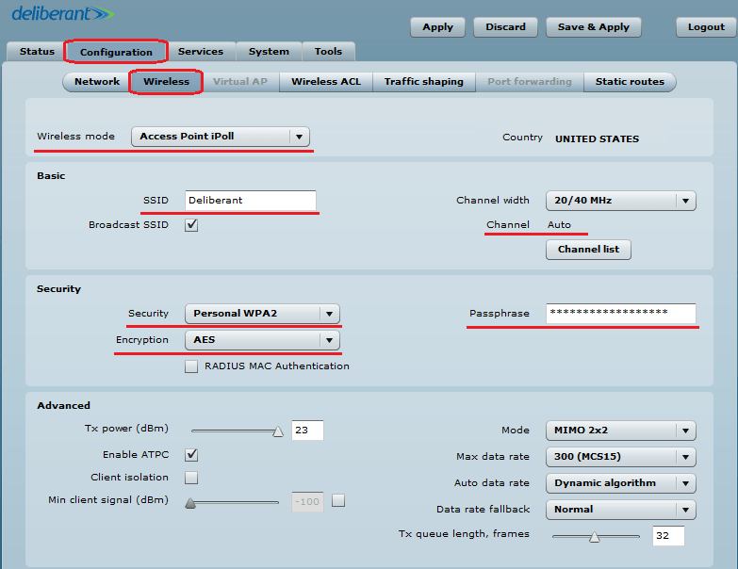Click the Tx power value field
The width and height of the screenshot is (738, 569).
pyautogui.click(x=307, y=431)
